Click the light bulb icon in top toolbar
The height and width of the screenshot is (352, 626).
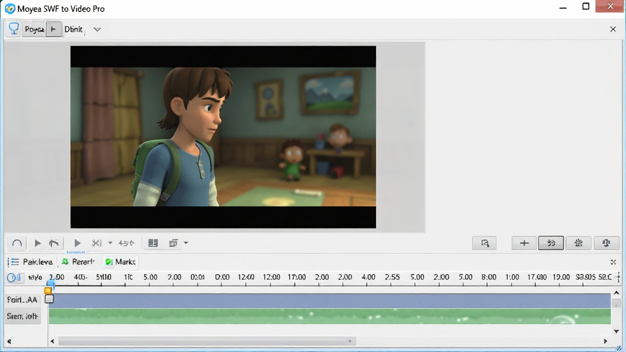pyautogui.click(x=13, y=29)
